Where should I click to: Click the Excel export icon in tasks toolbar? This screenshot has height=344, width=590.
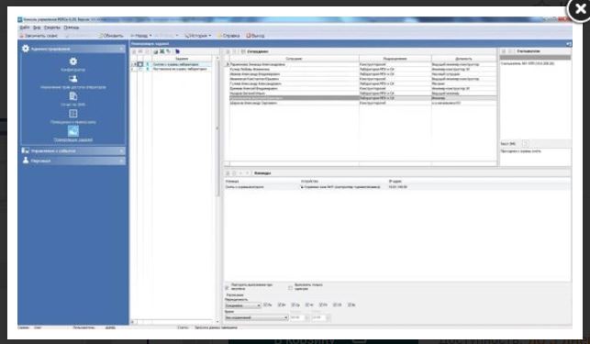pyautogui.click(x=162, y=51)
